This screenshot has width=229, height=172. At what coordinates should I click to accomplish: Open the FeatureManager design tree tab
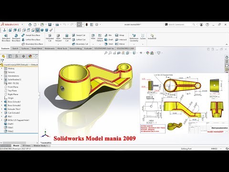pyautogui.click(x=3, y=56)
